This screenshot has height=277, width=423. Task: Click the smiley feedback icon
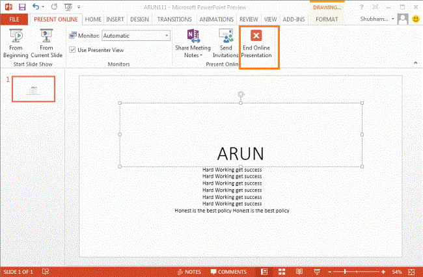coord(416,19)
